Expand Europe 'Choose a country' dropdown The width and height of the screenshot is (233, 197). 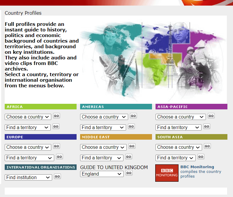(28, 147)
